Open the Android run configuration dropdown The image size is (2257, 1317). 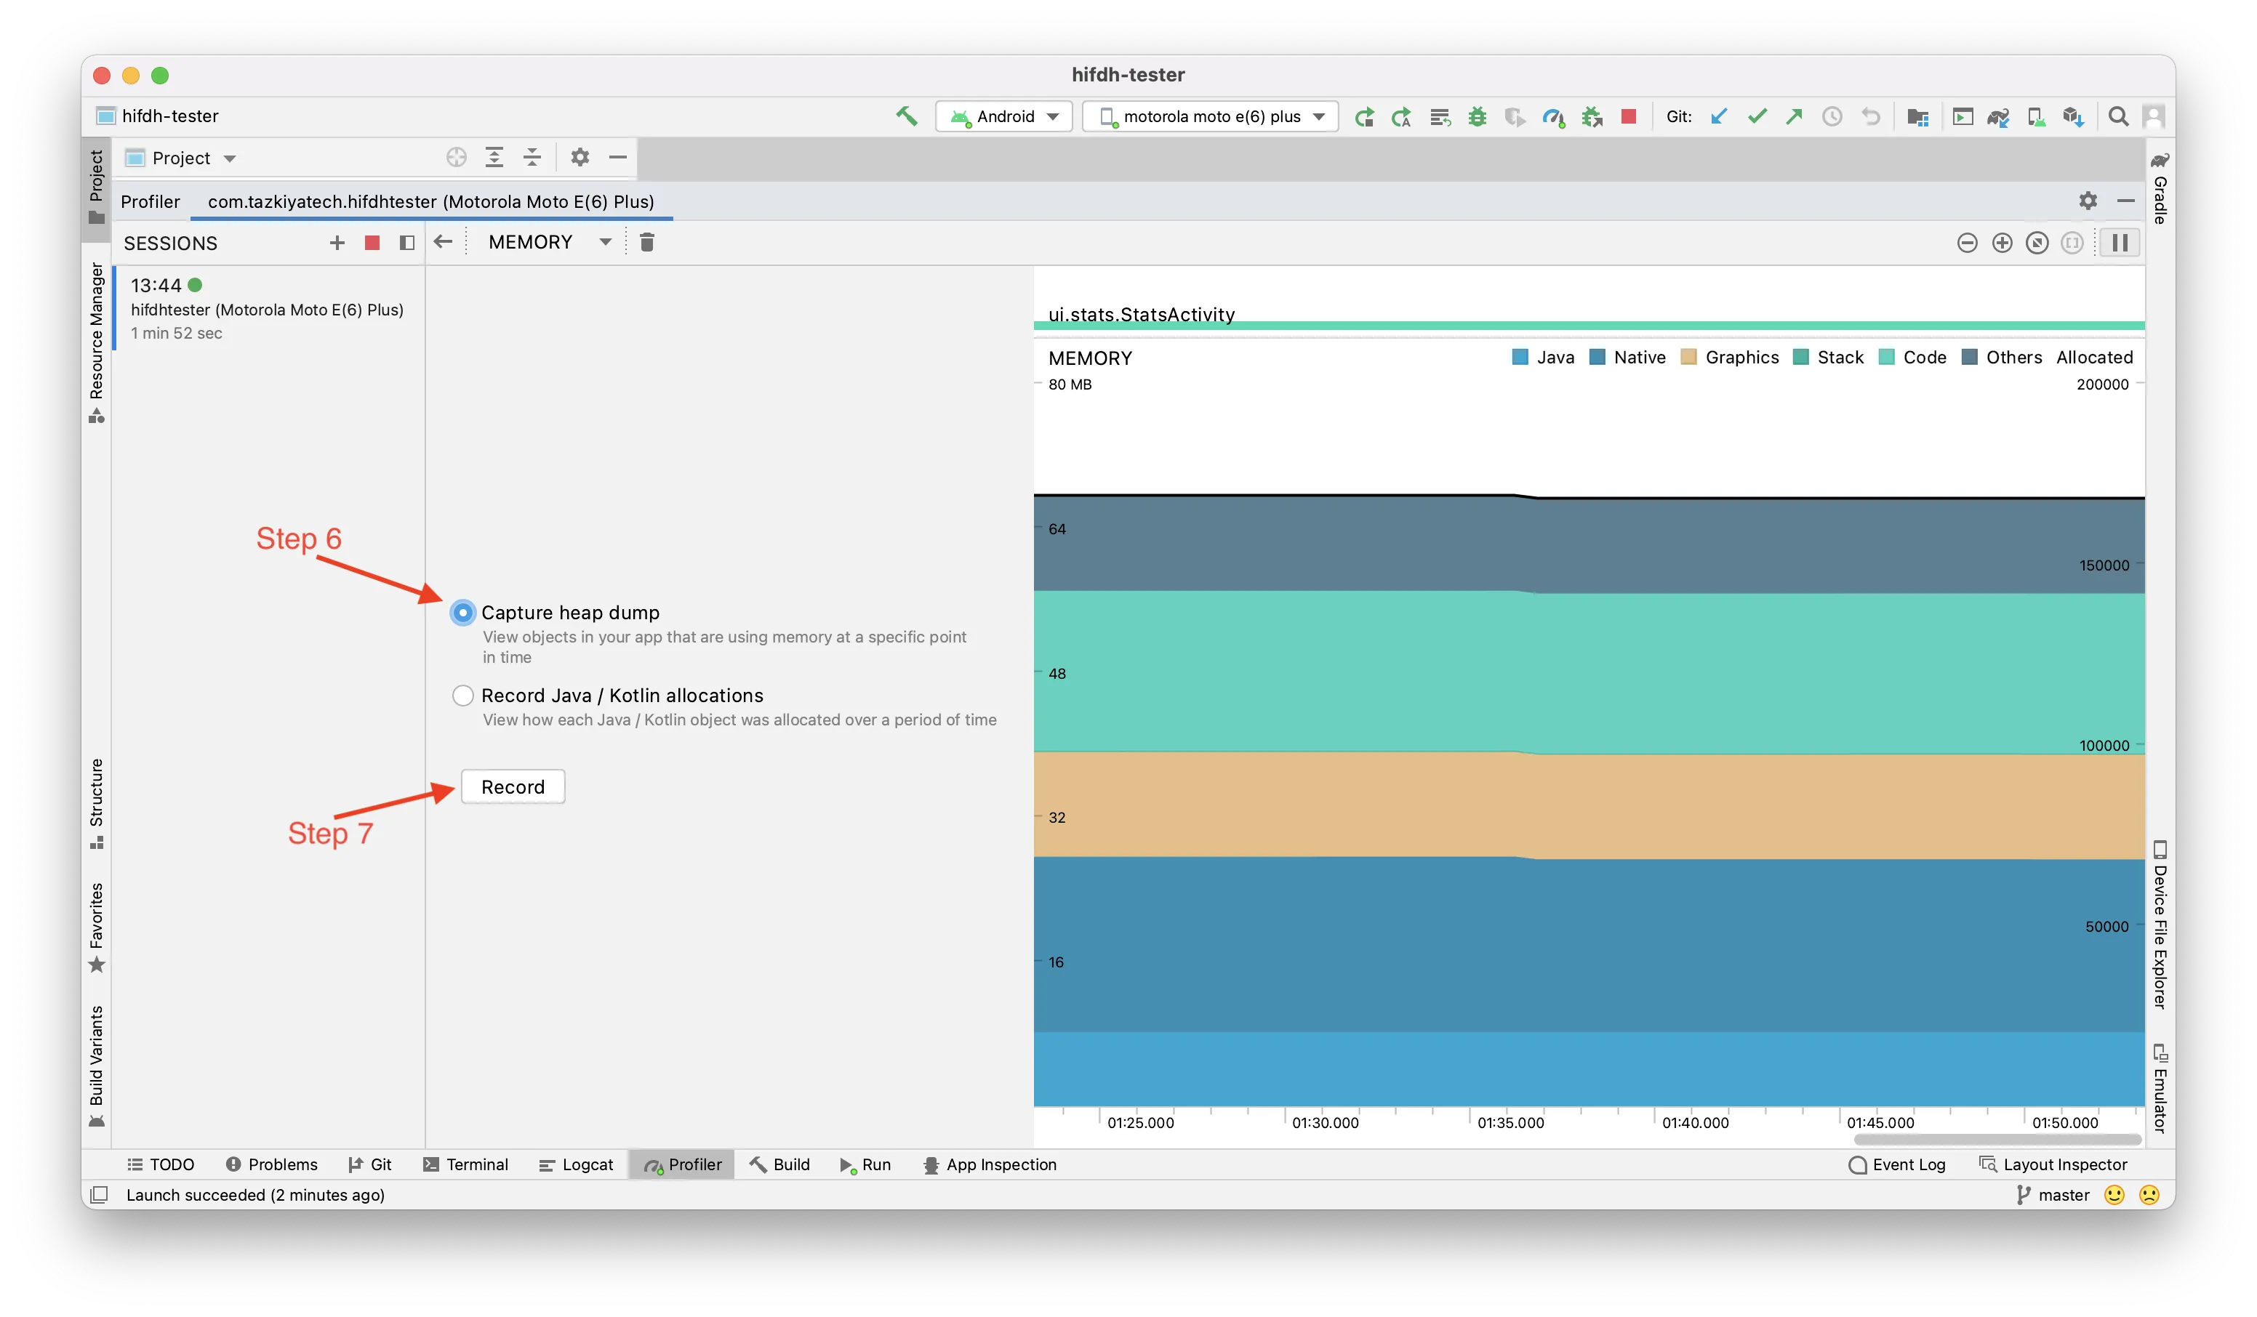1004,116
